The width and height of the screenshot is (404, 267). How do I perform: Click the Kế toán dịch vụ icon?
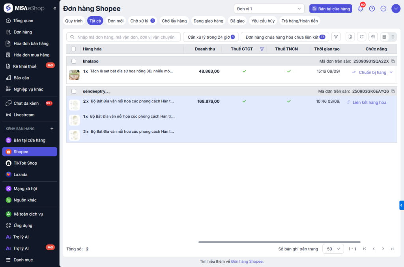pyautogui.click(x=9, y=214)
